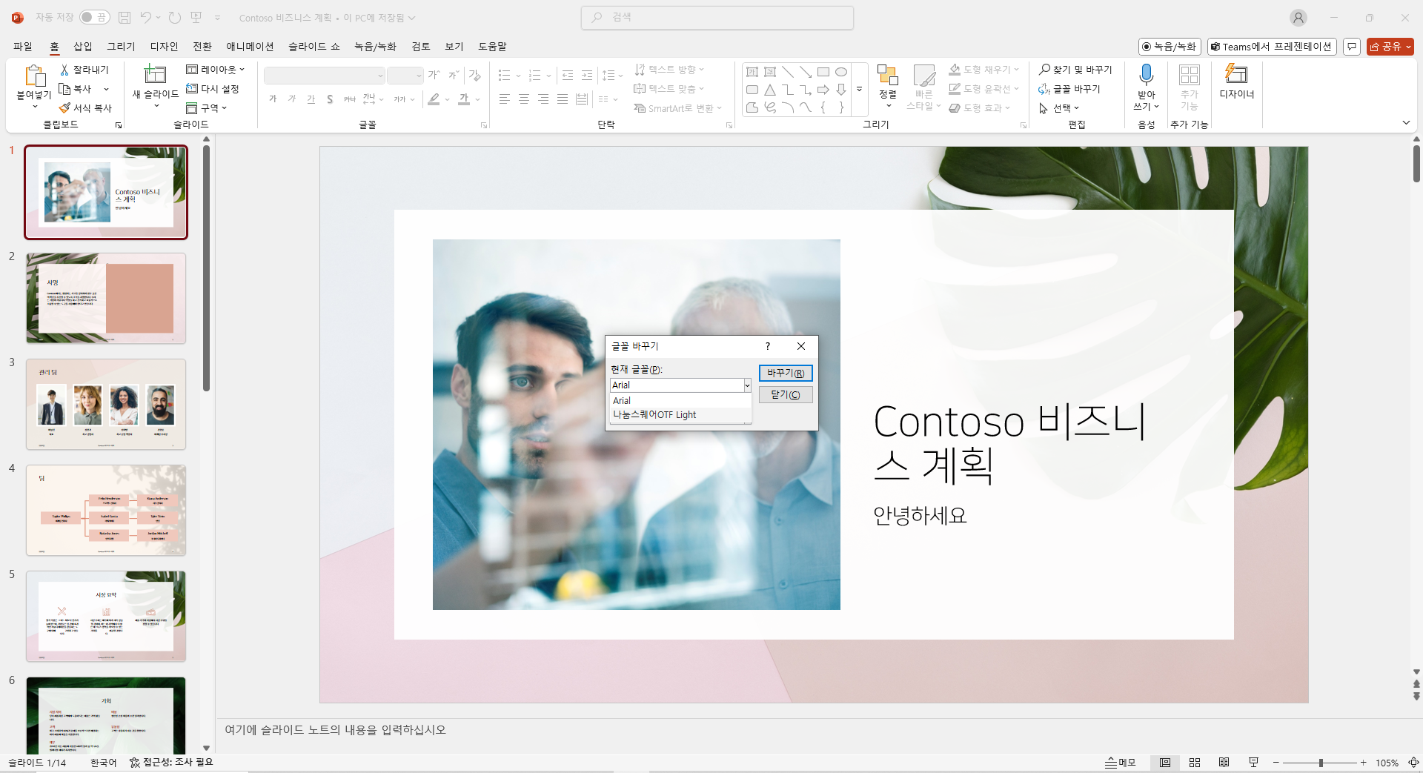This screenshot has height=773, width=1423.
Task: Toggle underline formatting in font group
Action: [311, 99]
